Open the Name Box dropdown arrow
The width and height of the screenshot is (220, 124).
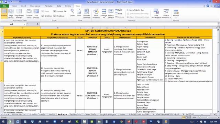[24, 24]
